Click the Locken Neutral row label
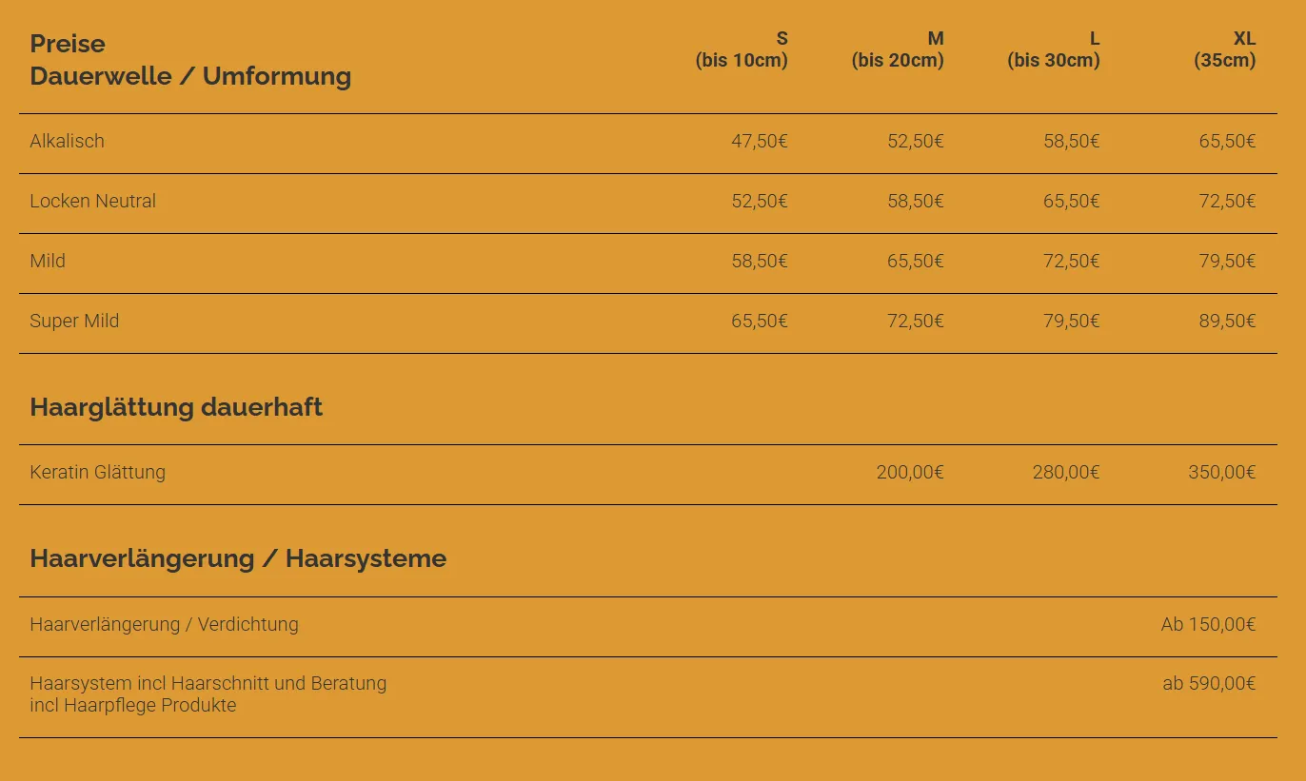The width and height of the screenshot is (1306, 781). (x=93, y=201)
